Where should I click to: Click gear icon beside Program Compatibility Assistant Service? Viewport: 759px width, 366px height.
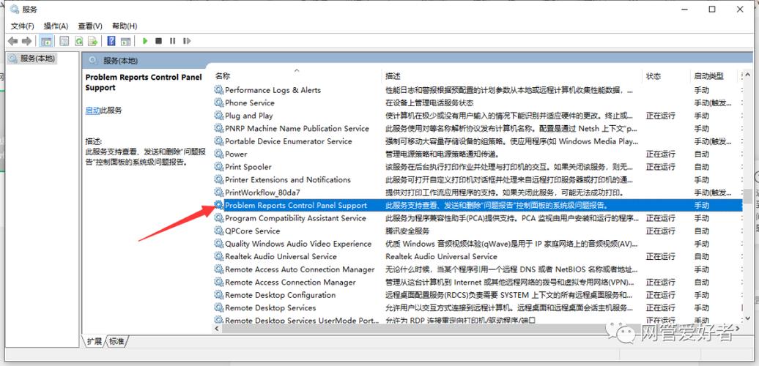pyautogui.click(x=219, y=218)
